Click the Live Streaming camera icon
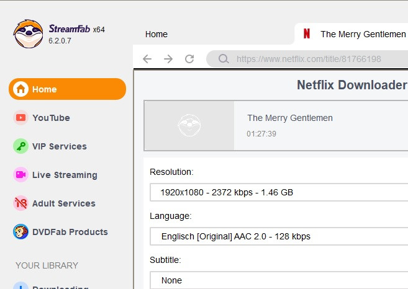 pos(21,175)
